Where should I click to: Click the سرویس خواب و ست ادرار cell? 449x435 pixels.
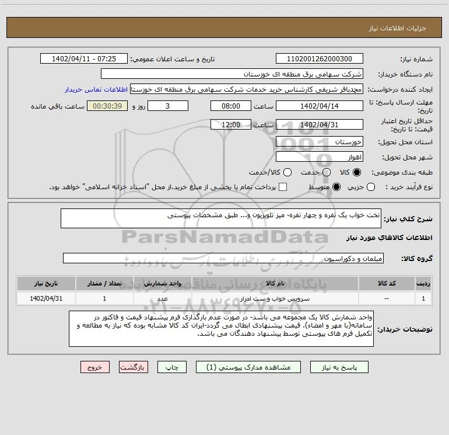tap(275, 298)
